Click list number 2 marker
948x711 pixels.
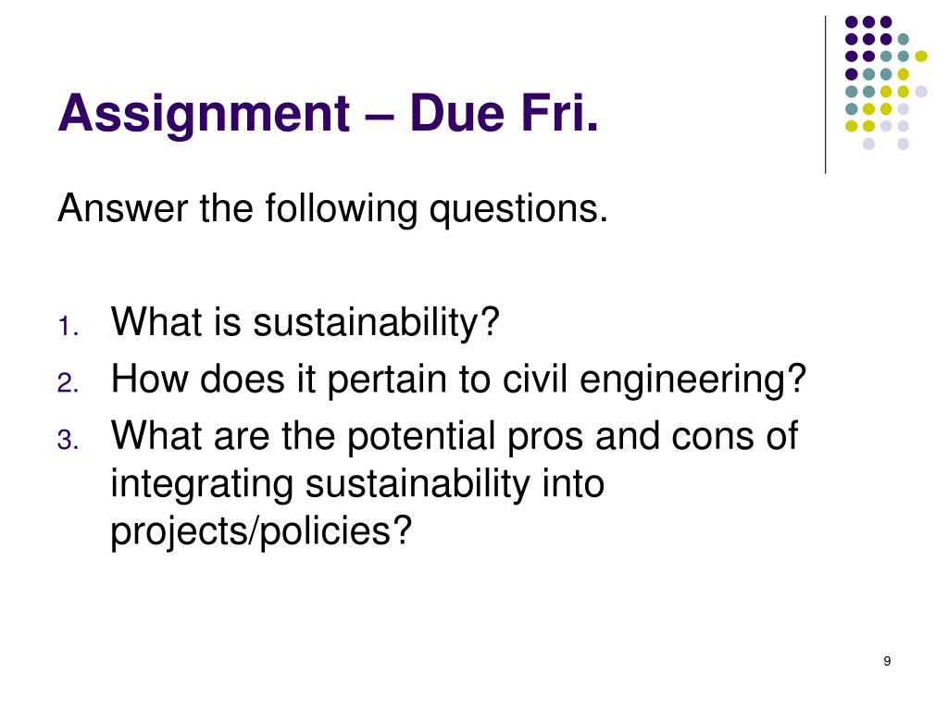pyautogui.click(x=69, y=383)
